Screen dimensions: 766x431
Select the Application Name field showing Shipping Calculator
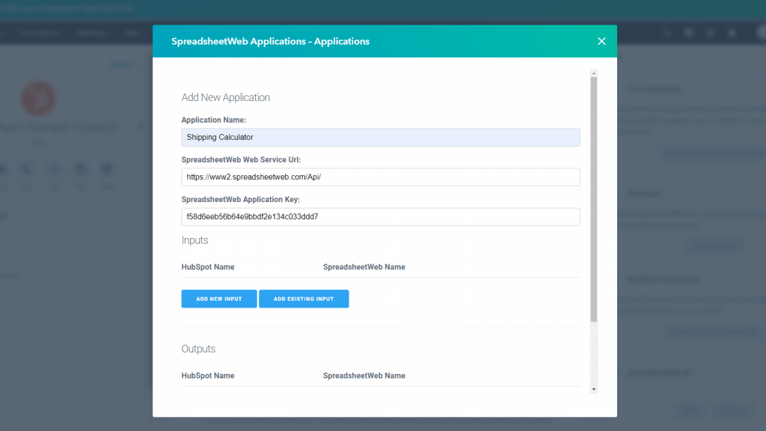pyautogui.click(x=381, y=137)
